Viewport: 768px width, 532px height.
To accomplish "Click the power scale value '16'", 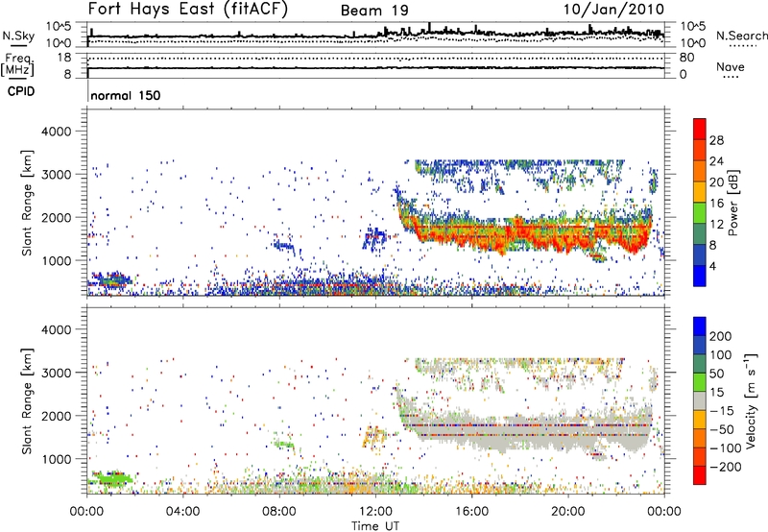I will pos(716,204).
